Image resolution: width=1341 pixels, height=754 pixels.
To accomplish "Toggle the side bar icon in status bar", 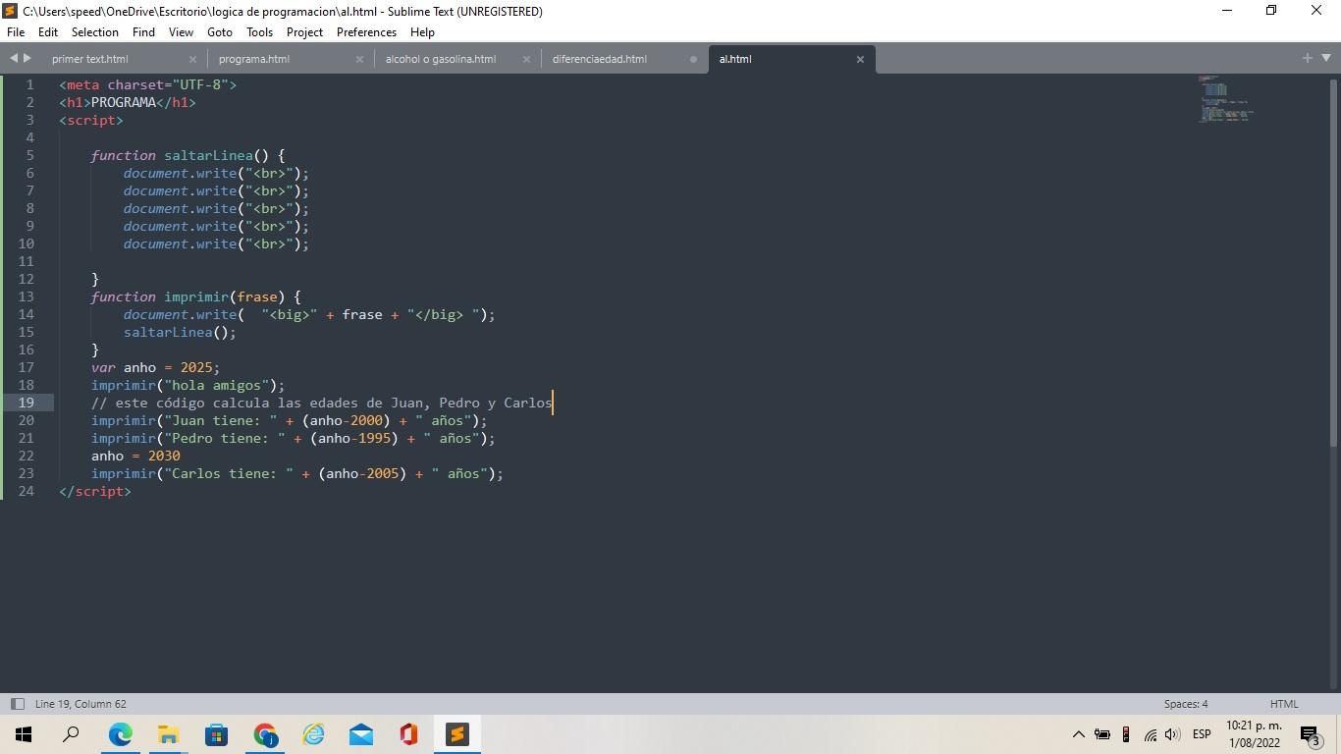I will click(x=17, y=704).
